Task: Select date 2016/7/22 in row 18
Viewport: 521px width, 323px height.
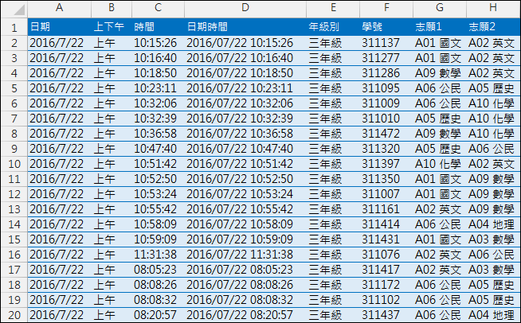Action: point(60,285)
